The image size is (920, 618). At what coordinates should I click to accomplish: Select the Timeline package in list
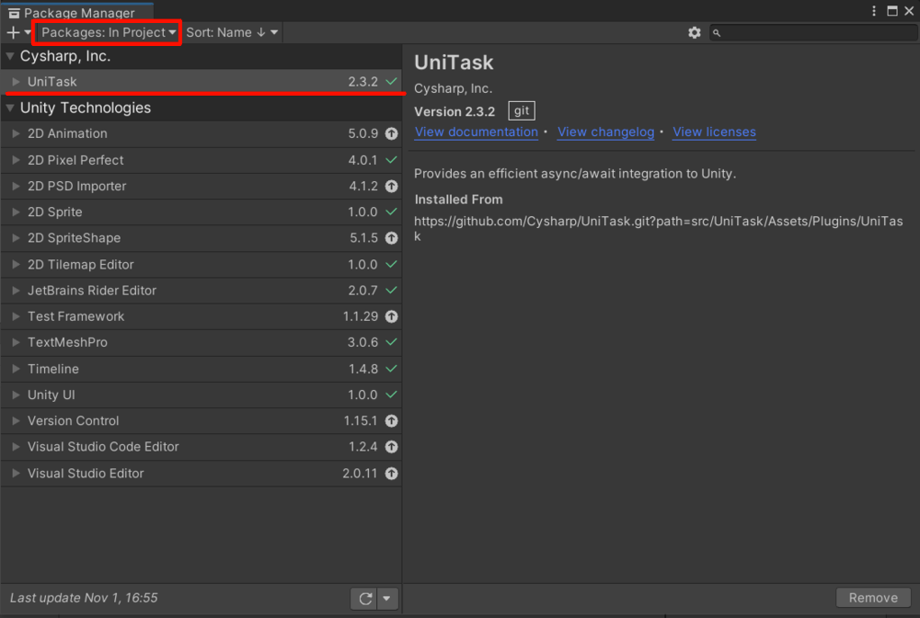[53, 369]
